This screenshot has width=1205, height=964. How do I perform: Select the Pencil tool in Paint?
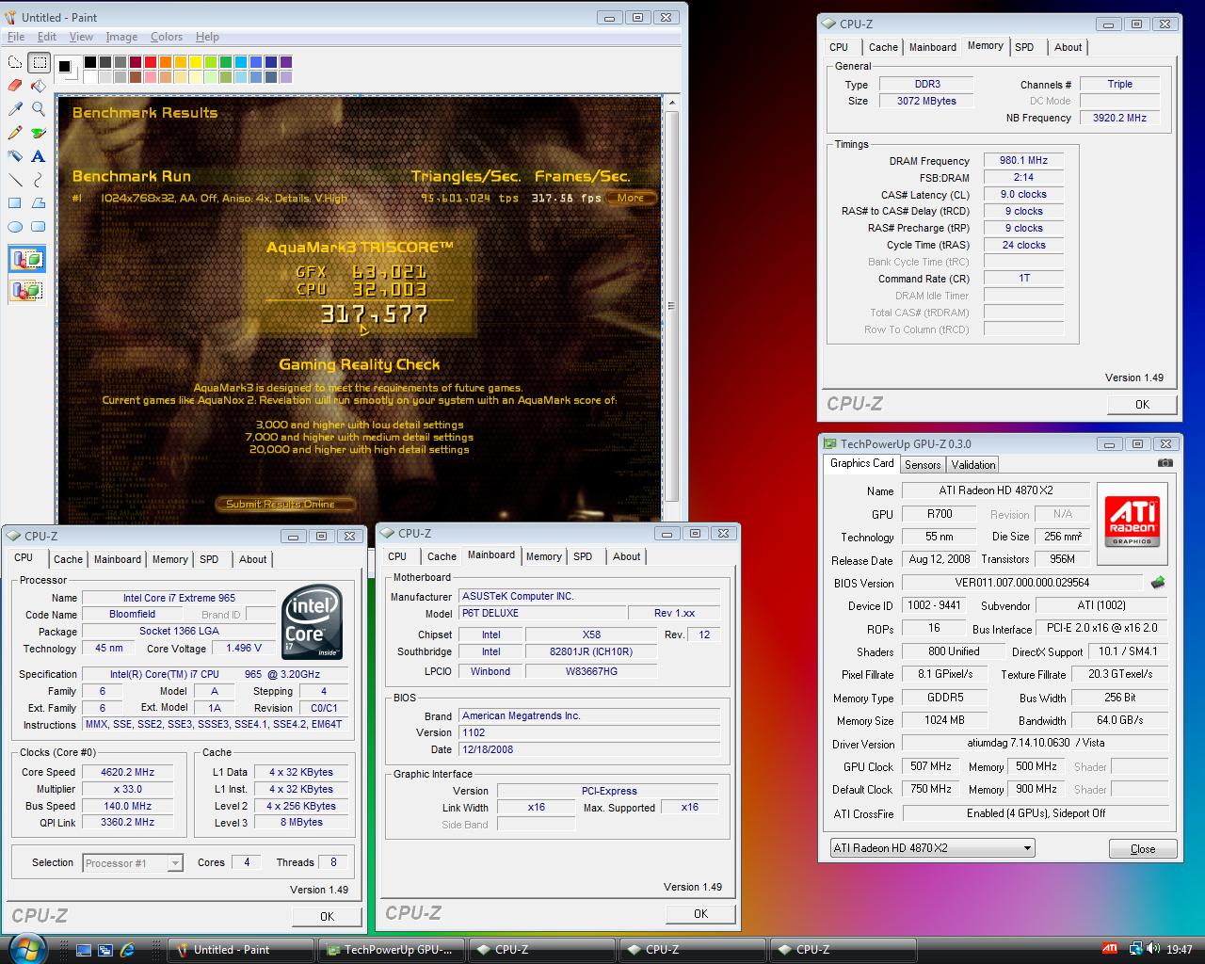[x=15, y=133]
